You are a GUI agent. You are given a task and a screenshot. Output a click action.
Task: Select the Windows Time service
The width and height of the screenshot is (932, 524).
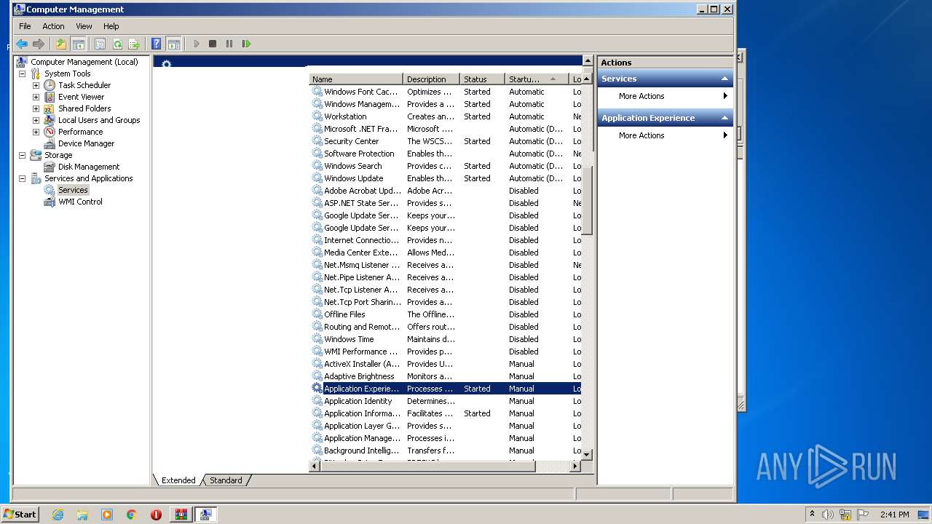446,339
